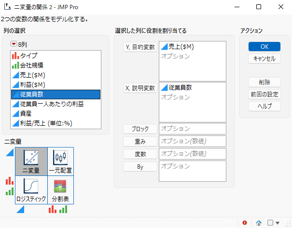Select the 会社規模 column in the list
Viewport: 292px width, 228px height.
(x=56, y=65)
